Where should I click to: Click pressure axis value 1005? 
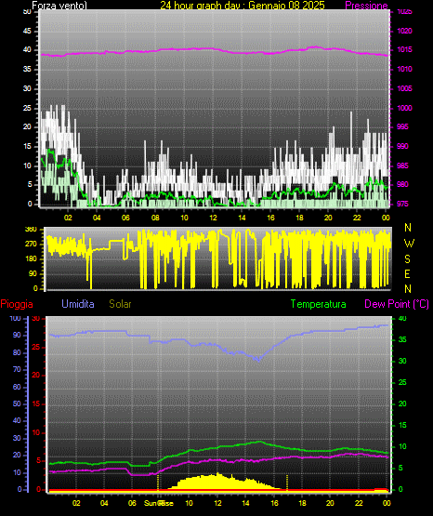(404, 88)
